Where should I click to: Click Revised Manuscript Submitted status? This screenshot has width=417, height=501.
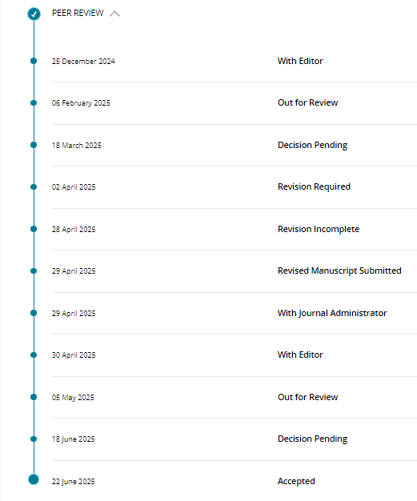coord(339,271)
